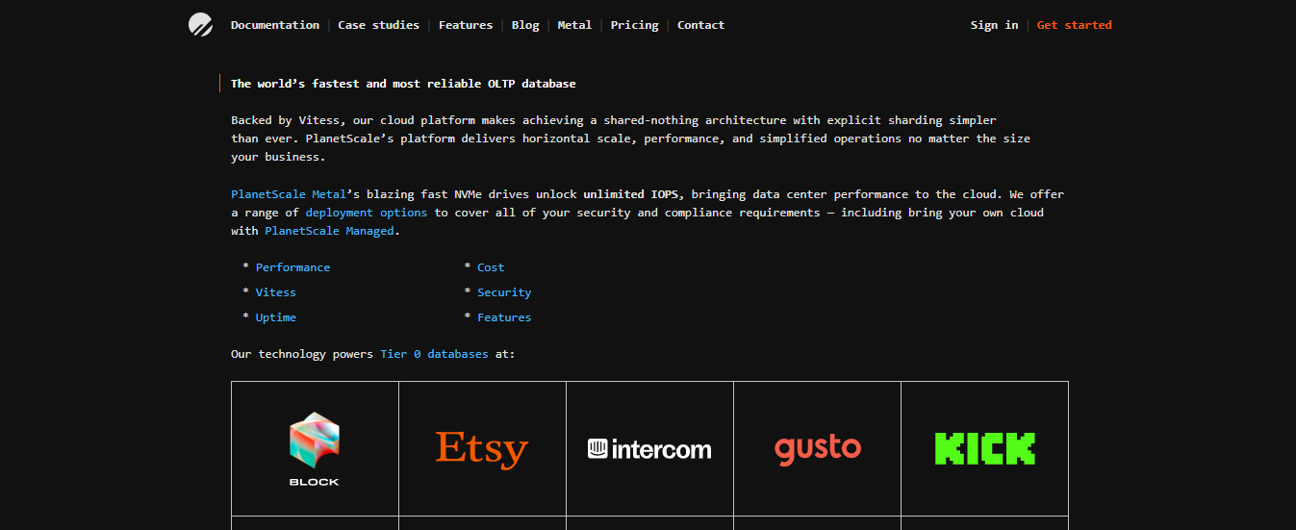Click the Block logo
This screenshot has width=1296, height=530.
coord(315,449)
